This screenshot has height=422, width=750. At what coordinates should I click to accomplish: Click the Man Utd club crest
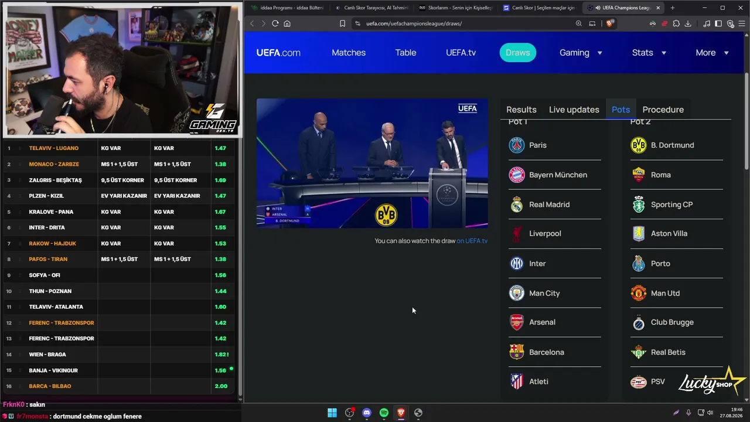point(639,293)
